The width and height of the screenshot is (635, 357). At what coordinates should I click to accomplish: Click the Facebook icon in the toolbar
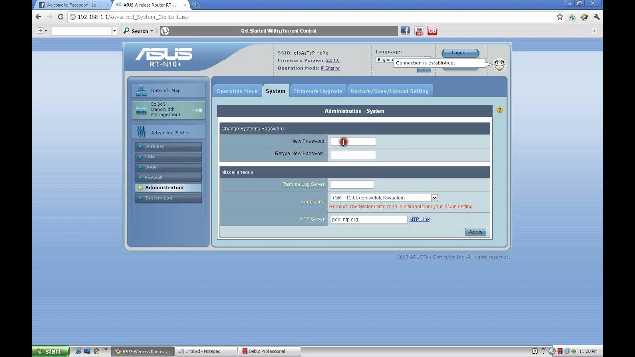(x=405, y=31)
